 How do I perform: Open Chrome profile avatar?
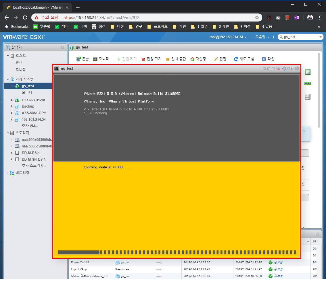[x=310, y=17]
